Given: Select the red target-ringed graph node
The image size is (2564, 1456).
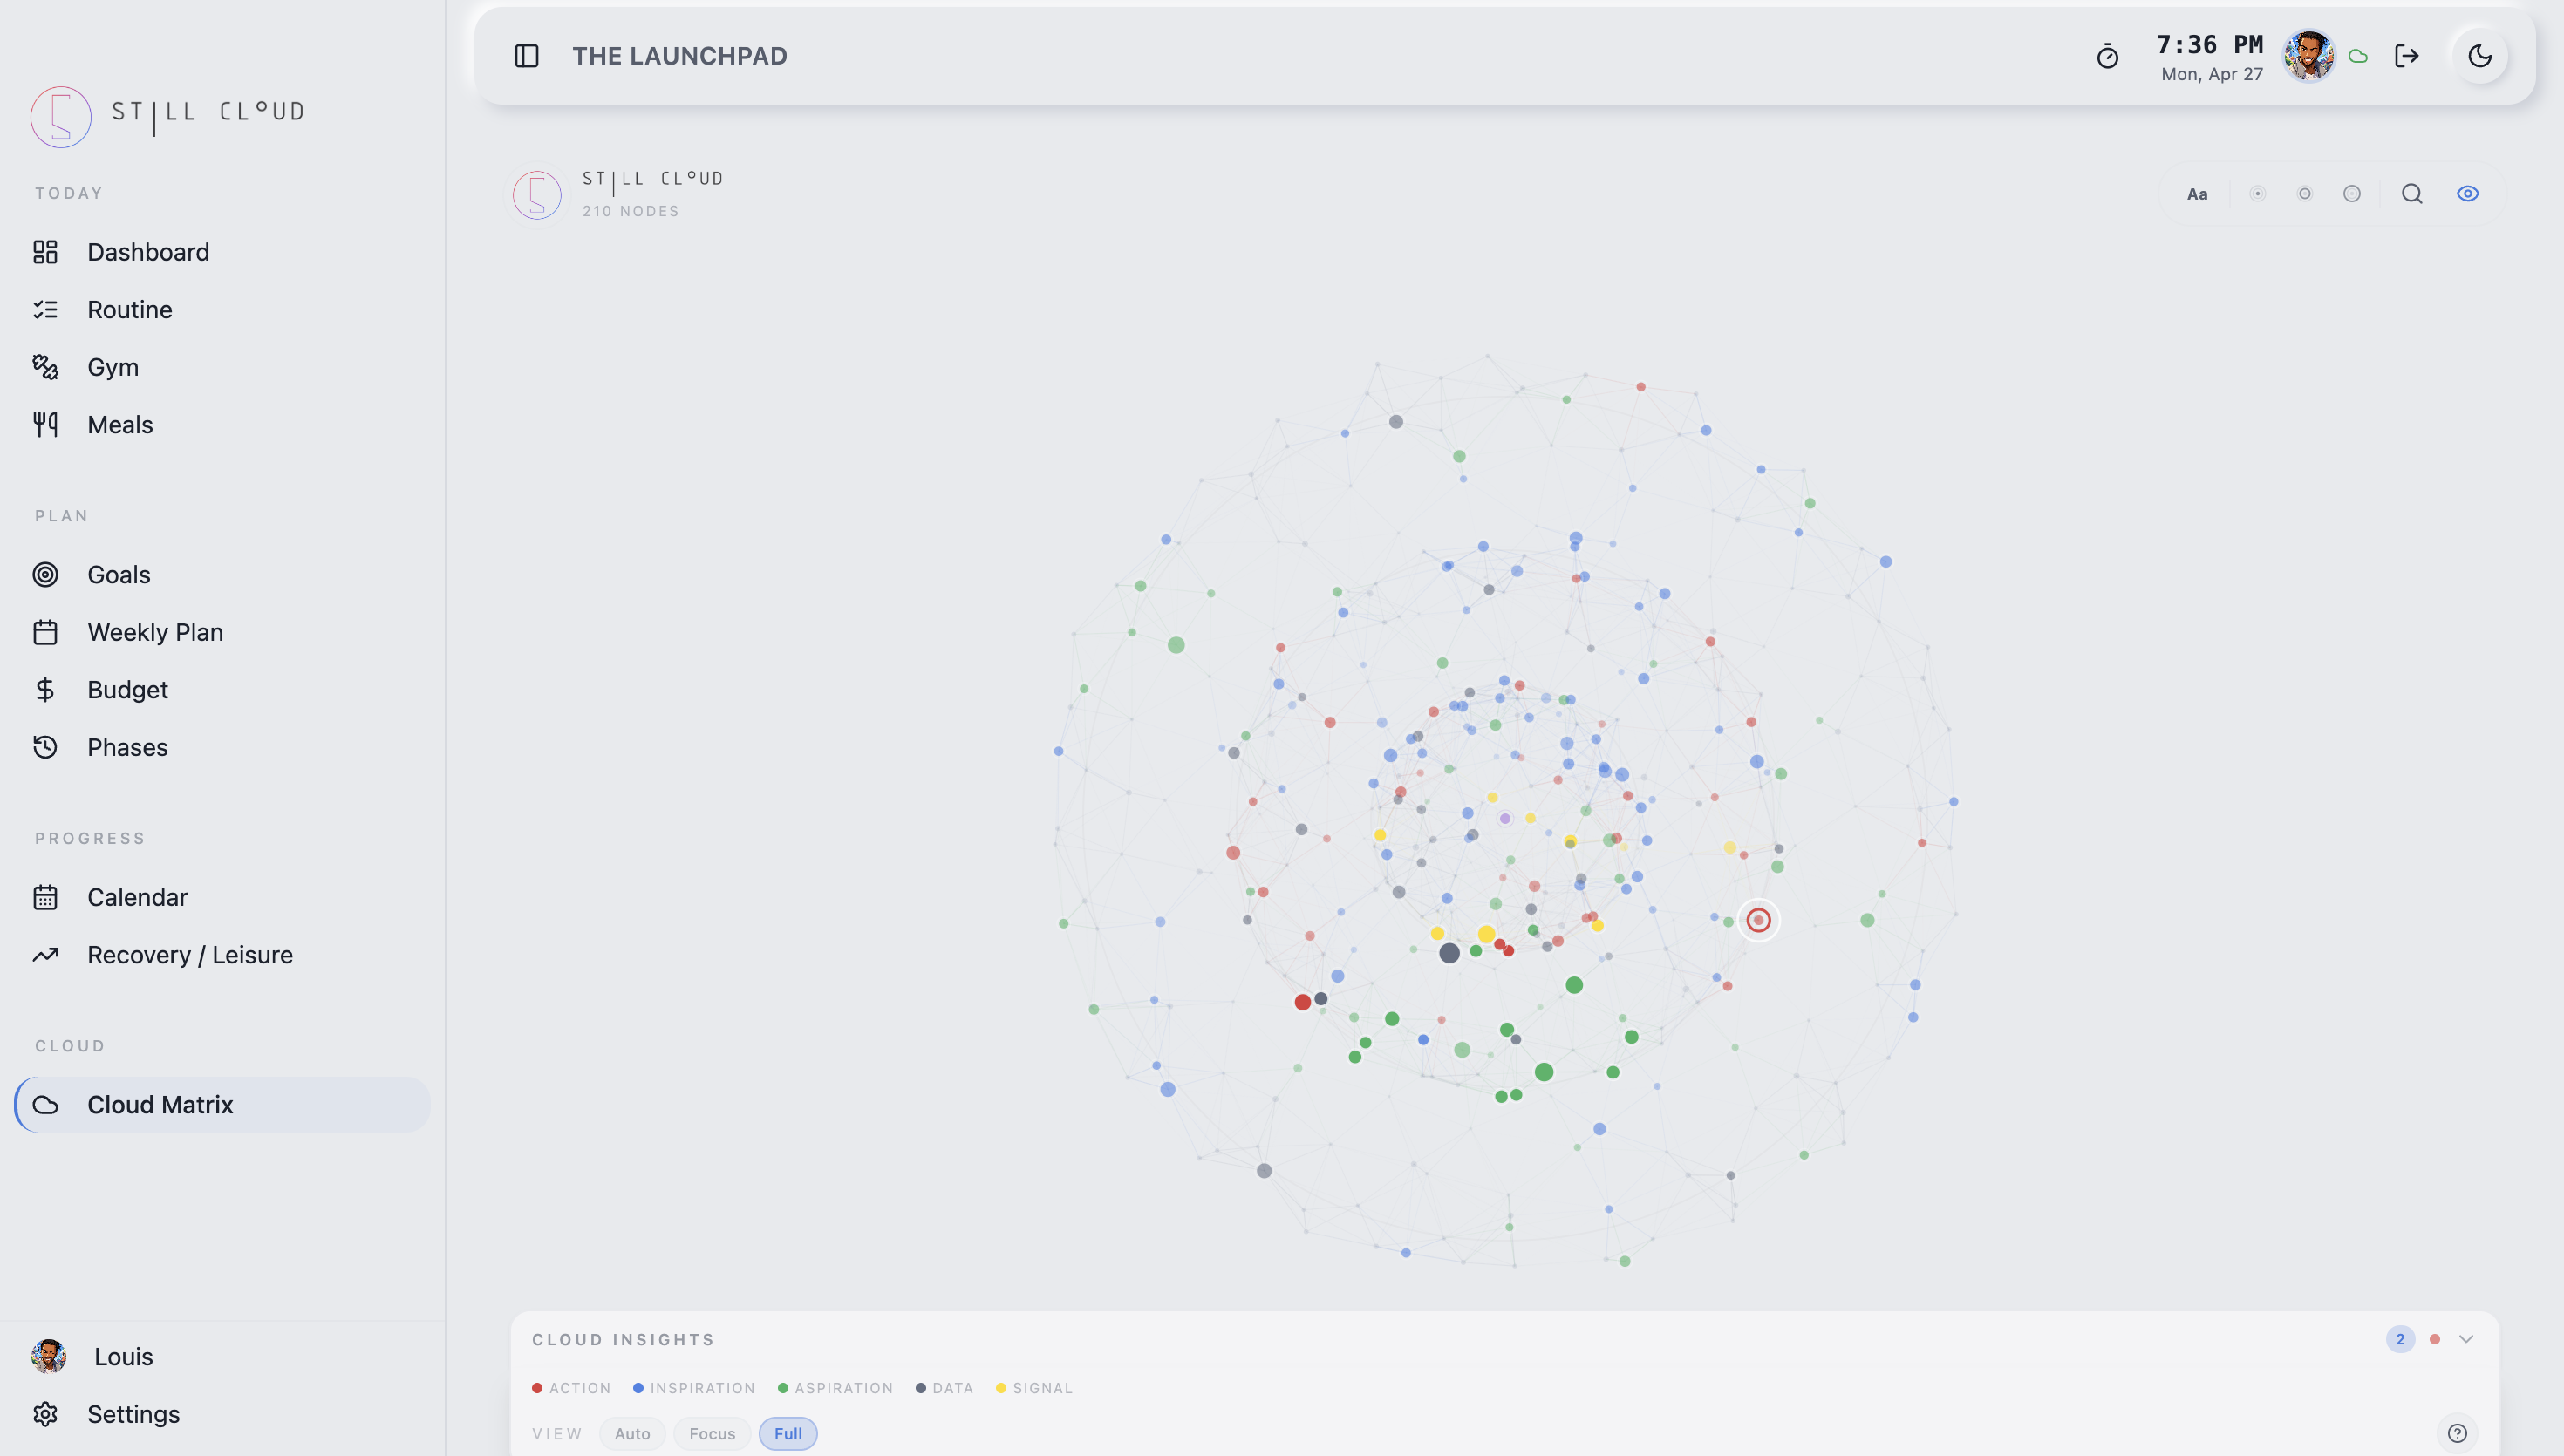Looking at the screenshot, I should click(1758, 920).
